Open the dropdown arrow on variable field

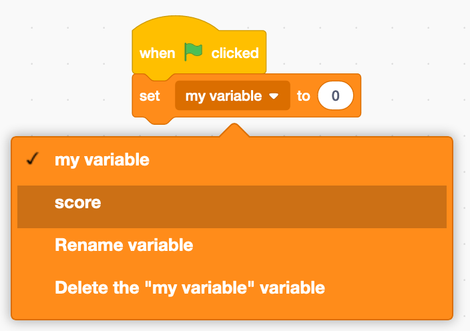(274, 96)
